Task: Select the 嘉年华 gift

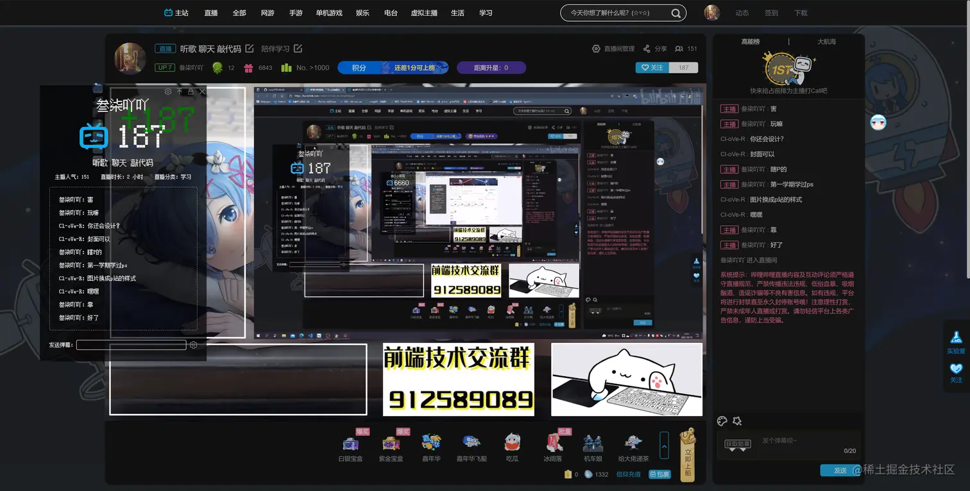Action: pos(431,447)
